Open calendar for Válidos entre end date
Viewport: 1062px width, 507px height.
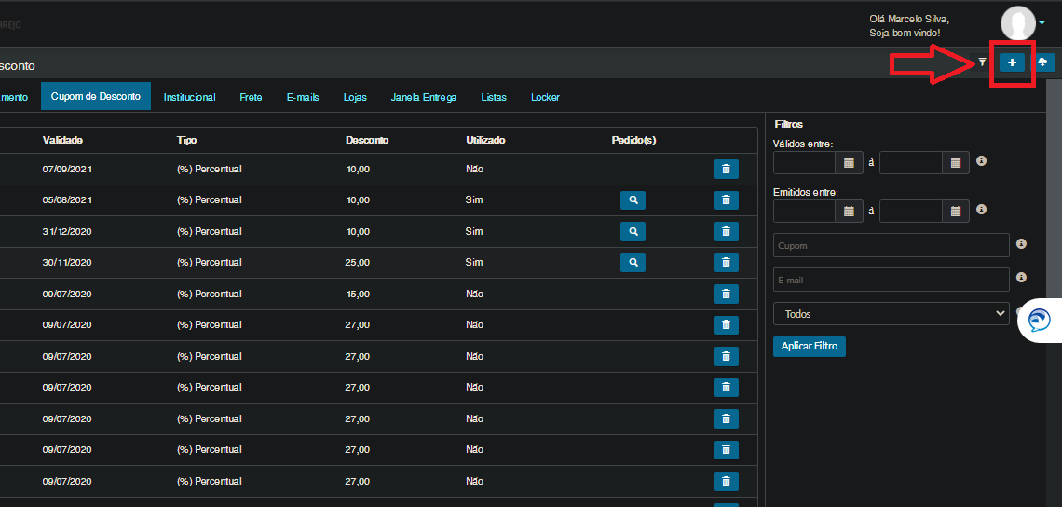point(956,163)
